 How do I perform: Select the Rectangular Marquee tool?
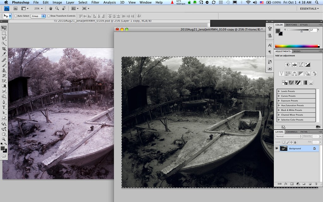[x=4, y=33]
